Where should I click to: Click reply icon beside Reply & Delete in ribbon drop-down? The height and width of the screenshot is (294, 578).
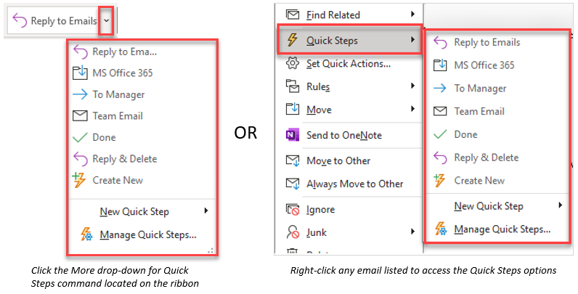80,159
